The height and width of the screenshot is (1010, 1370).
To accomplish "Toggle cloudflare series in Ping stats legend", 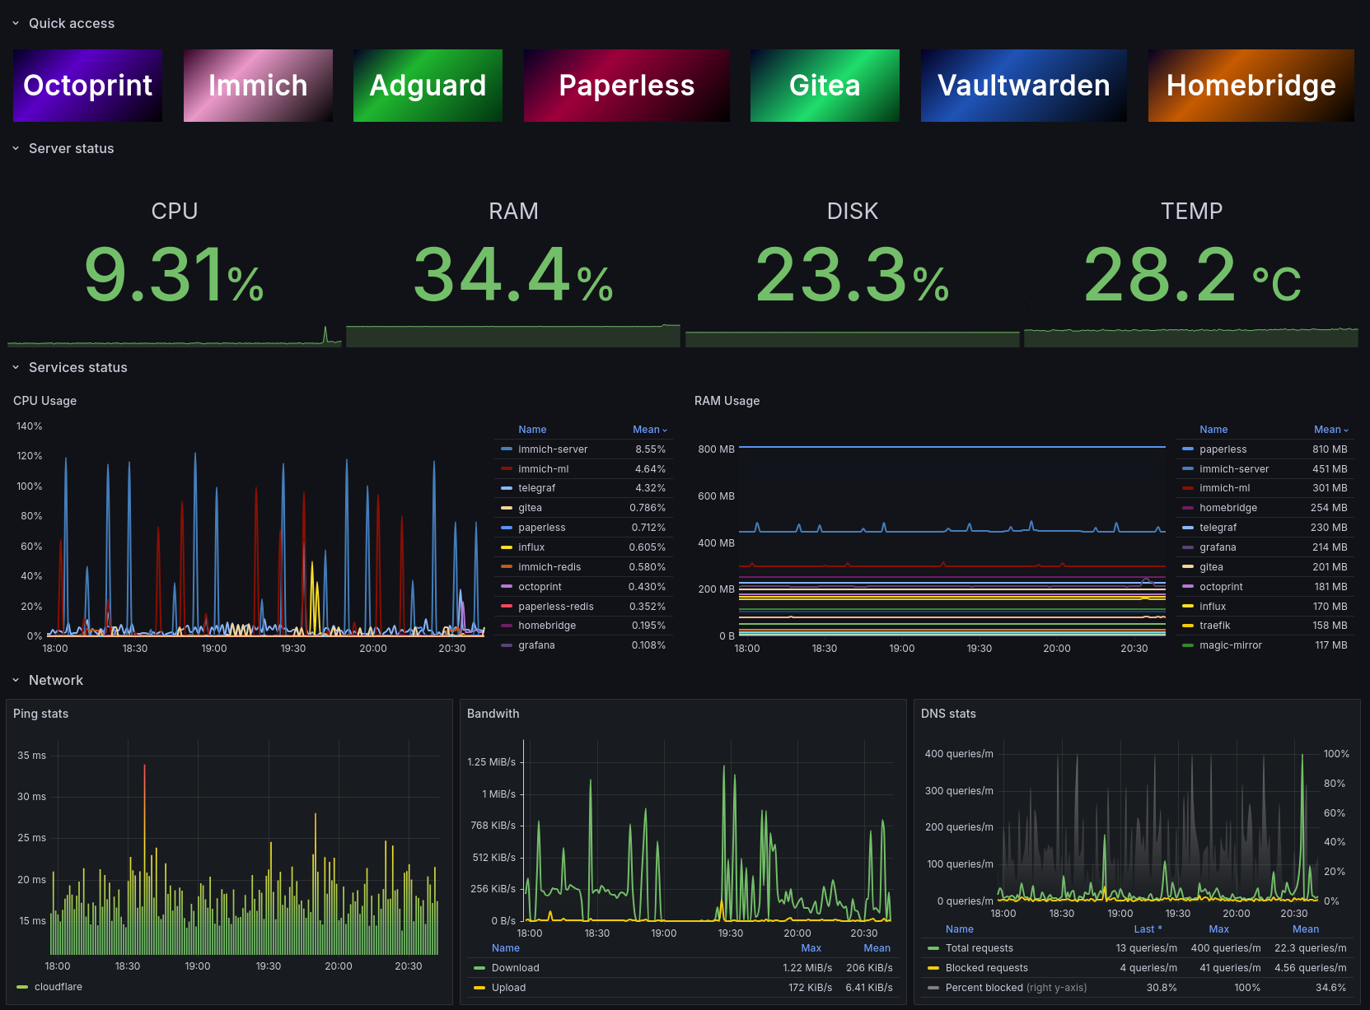I will click(58, 987).
